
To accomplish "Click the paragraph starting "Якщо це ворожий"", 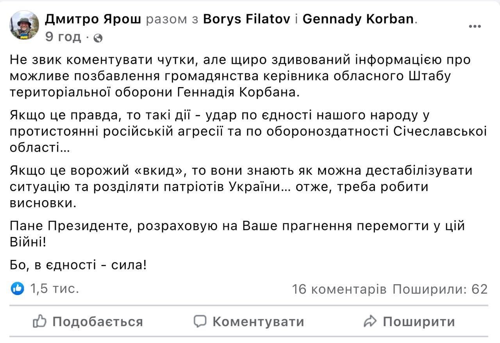I will [241, 187].
